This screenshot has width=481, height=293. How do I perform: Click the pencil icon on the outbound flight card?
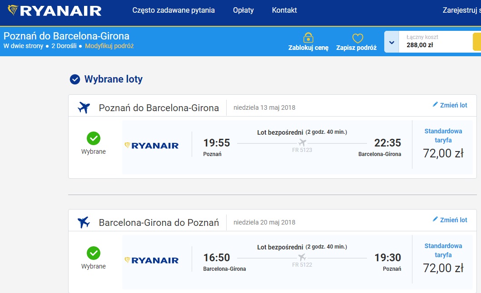click(435, 104)
